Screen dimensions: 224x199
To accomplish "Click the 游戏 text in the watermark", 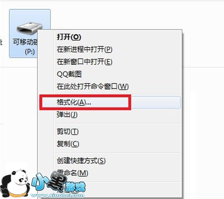I will click(x=76, y=186).
